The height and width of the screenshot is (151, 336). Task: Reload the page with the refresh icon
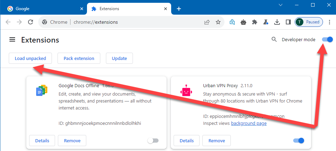tap(31, 22)
